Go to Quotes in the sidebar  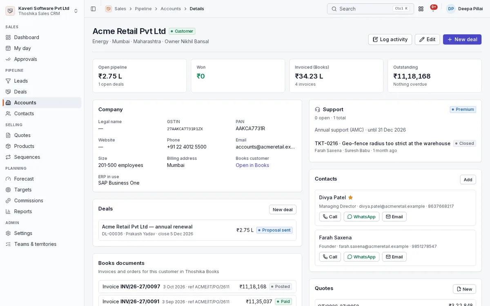click(x=42, y=135)
